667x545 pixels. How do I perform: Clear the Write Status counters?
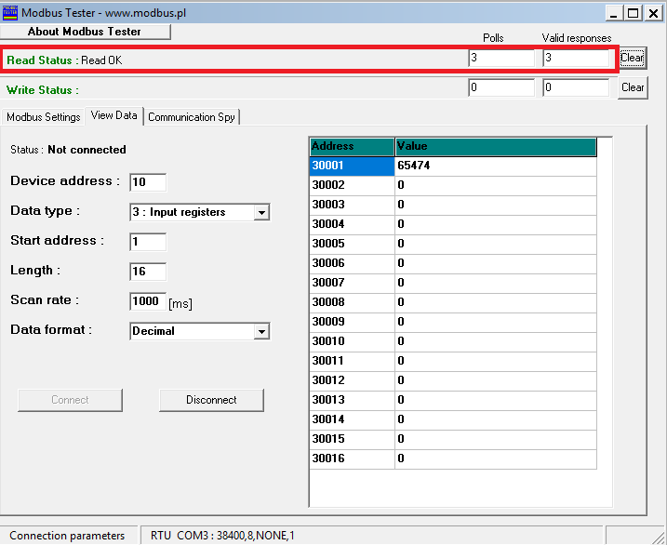point(633,87)
